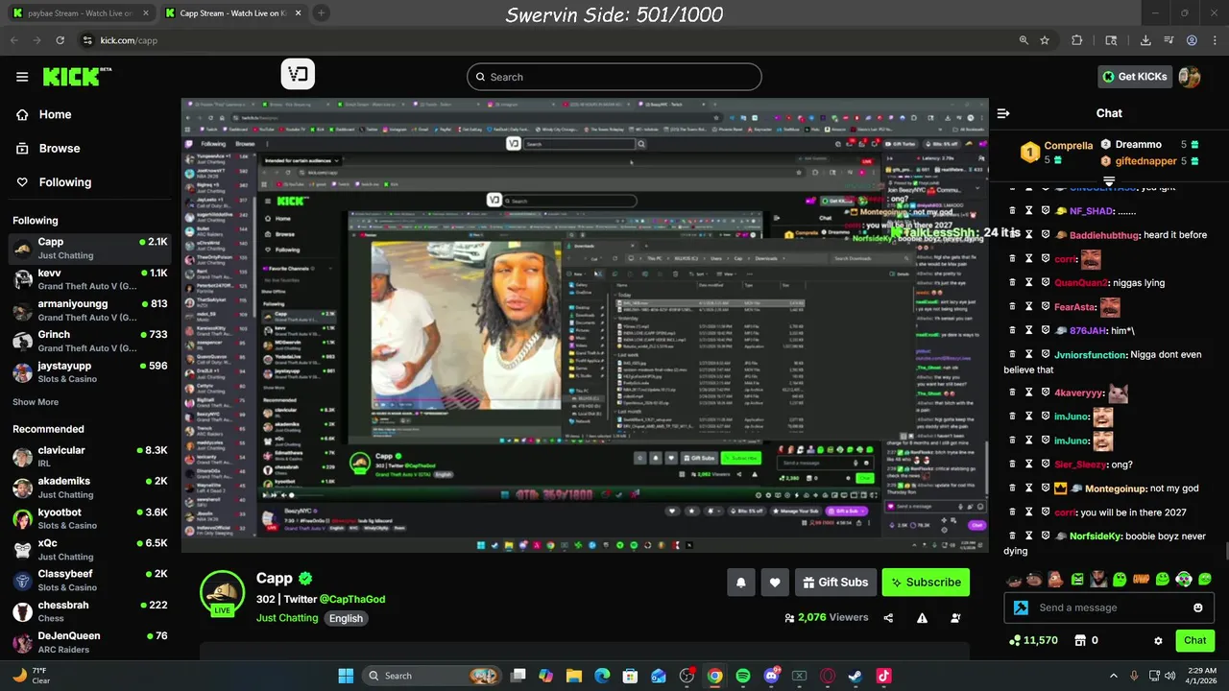The width and height of the screenshot is (1229, 691).
Task: Click the English language tag
Action: [346, 618]
